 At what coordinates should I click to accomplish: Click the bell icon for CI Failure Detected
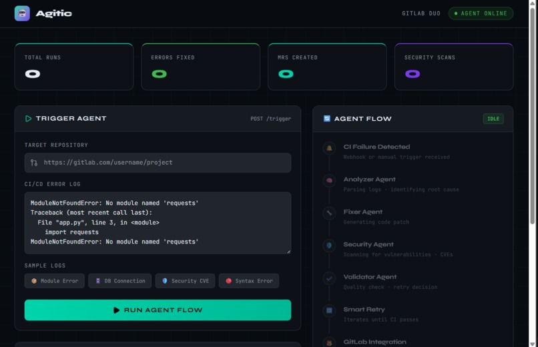tap(329, 148)
